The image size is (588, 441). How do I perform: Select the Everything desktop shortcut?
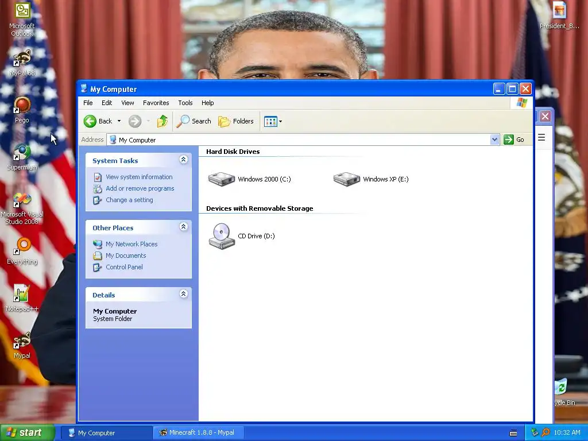click(x=22, y=252)
